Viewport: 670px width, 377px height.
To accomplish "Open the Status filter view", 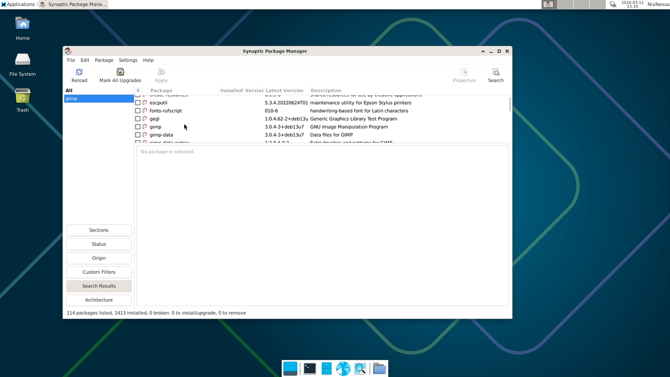I will pyautogui.click(x=99, y=244).
